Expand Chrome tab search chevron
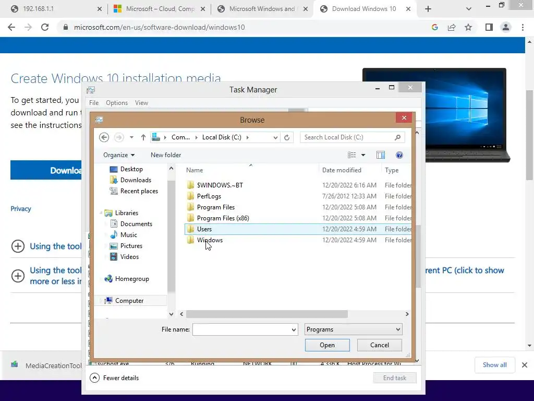Image resolution: width=534 pixels, height=401 pixels. [469, 9]
